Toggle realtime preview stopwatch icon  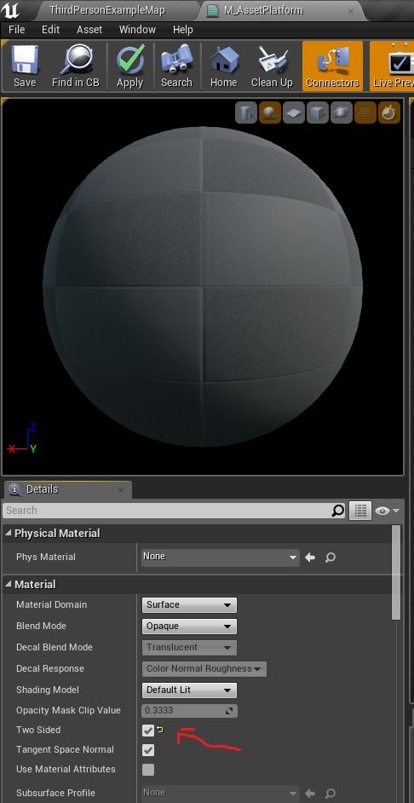click(389, 113)
